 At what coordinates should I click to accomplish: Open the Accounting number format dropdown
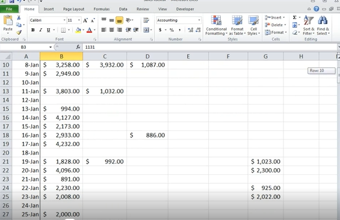(199, 20)
